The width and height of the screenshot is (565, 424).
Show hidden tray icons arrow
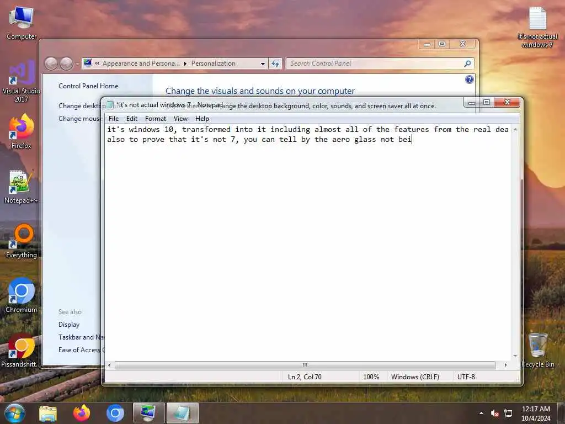coord(481,413)
